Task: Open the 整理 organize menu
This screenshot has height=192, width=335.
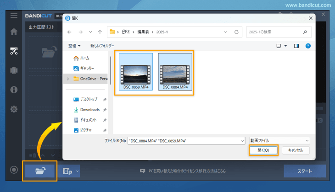Action: (74, 46)
